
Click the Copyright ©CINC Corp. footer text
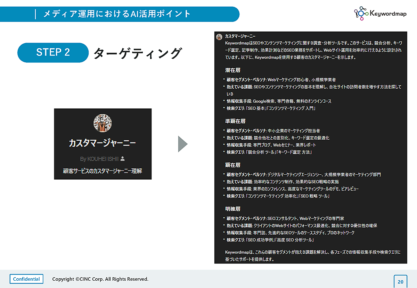[100, 279]
